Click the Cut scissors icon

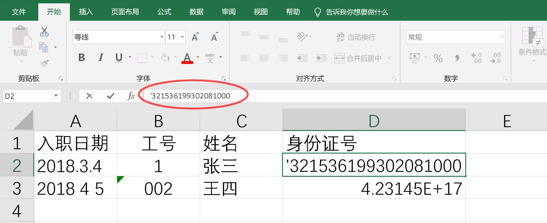pos(44,32)
